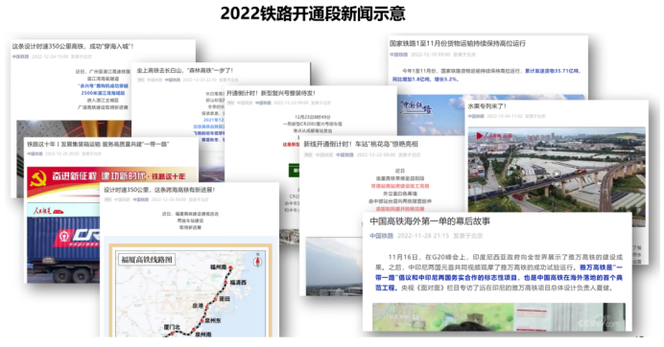Image resolution: width=664 pixels, height=347 pixels.
Task: Open the 新线开通倒计时 桃花岛 article headline
Action: 361,144
